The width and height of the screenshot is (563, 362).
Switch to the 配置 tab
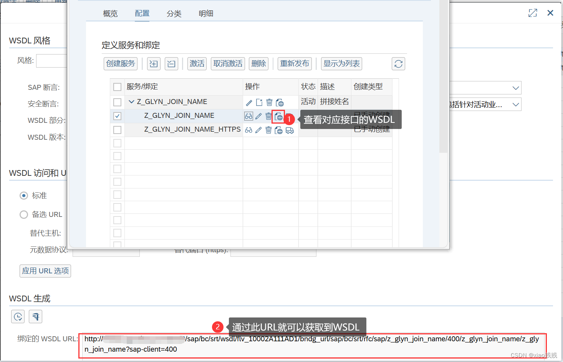pyautogui.click(x=142, y=13)
